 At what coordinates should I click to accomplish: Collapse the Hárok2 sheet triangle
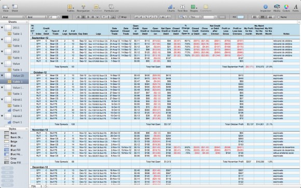(2, 116)
